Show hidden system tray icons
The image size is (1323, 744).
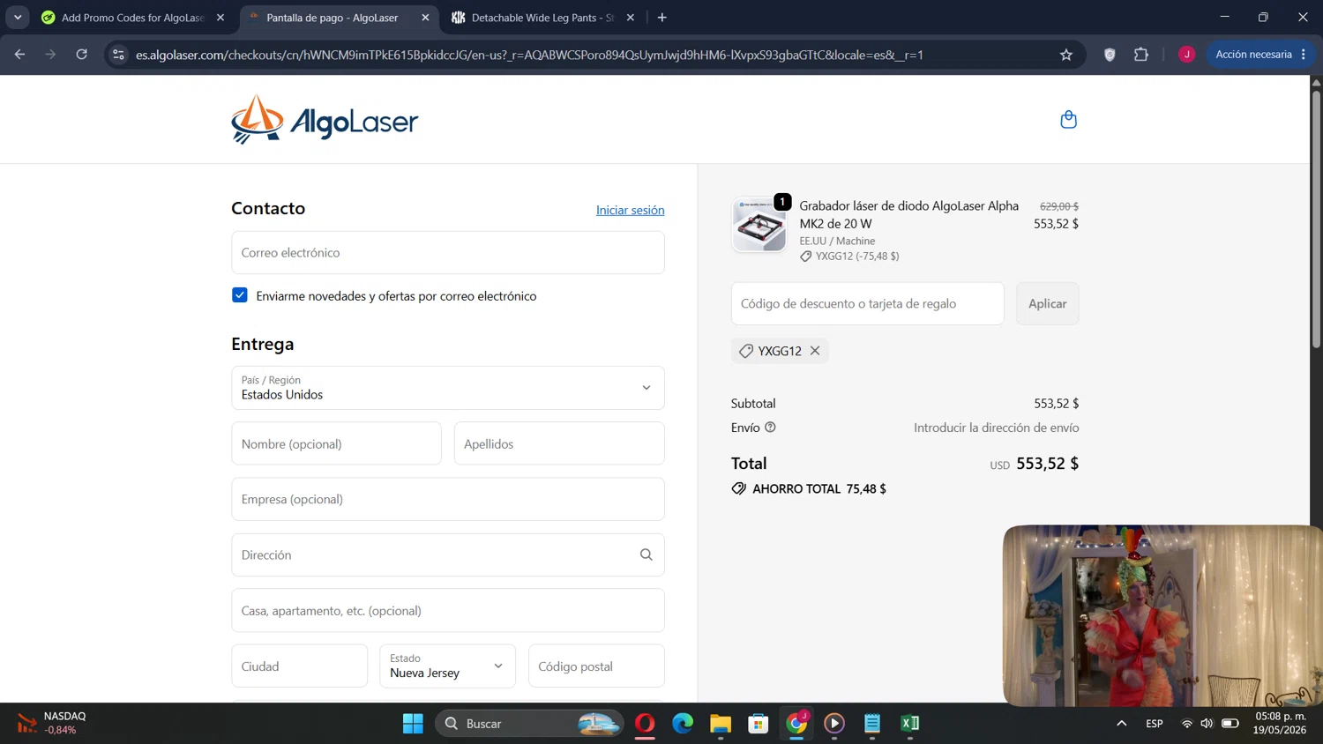click(x=1122, y=724)
